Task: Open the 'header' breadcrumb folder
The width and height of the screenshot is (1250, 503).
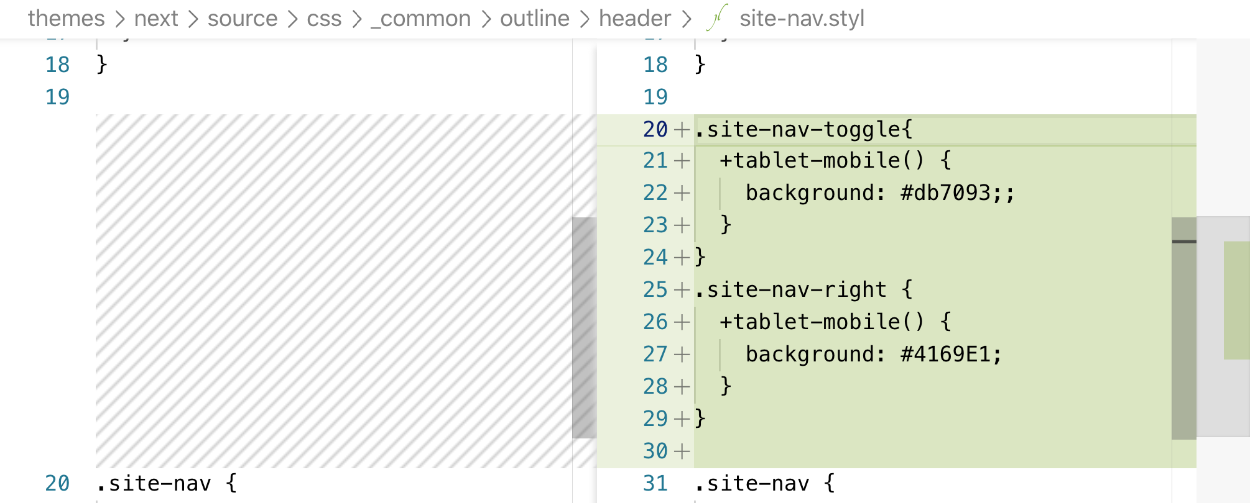Action: tap(635, 19)
